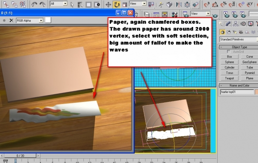Click the white color swatch in render window
258x163 pixels.
click(48, 20)
